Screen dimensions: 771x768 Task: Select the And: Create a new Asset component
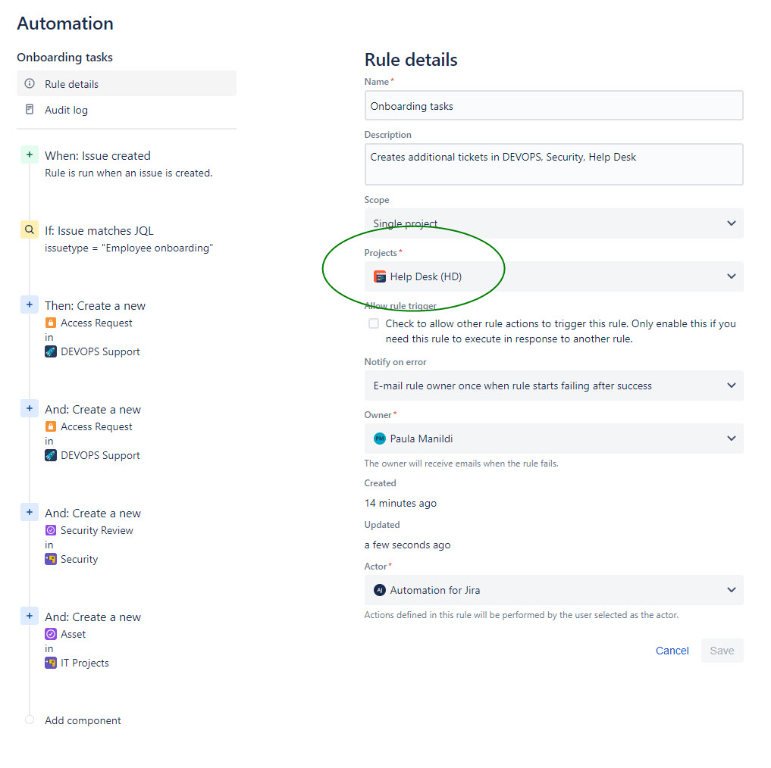92,617
